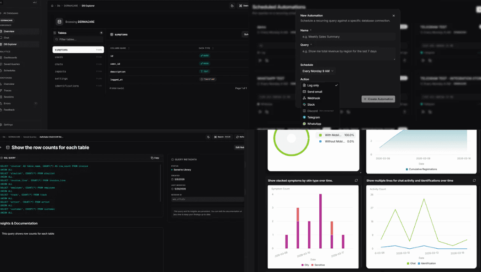Toggle dark mode moon icon in DB Explorer header

[232, 5]
